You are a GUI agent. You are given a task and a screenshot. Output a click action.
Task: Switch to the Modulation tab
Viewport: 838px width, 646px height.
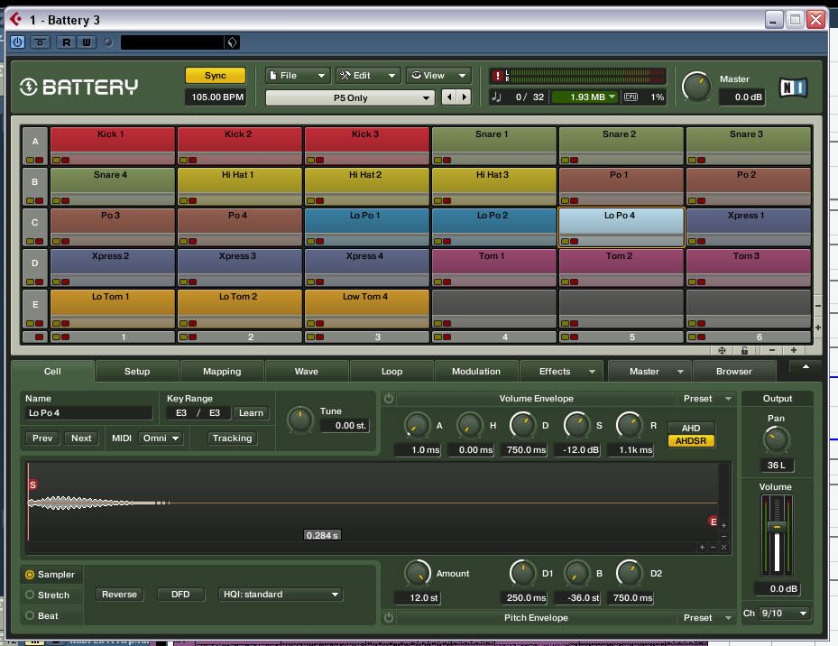point(475,371)
